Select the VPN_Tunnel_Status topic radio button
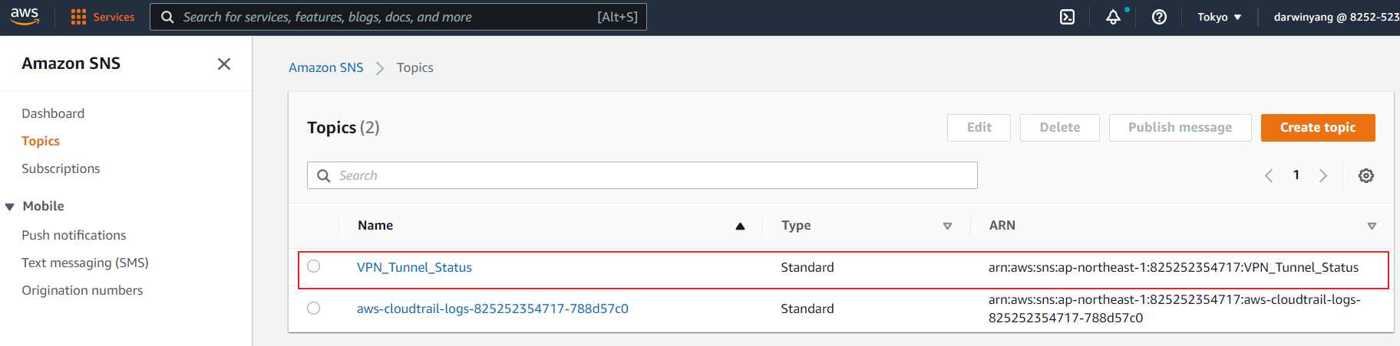The height and width of the screenshot is (346, 1400). (314, 266)
